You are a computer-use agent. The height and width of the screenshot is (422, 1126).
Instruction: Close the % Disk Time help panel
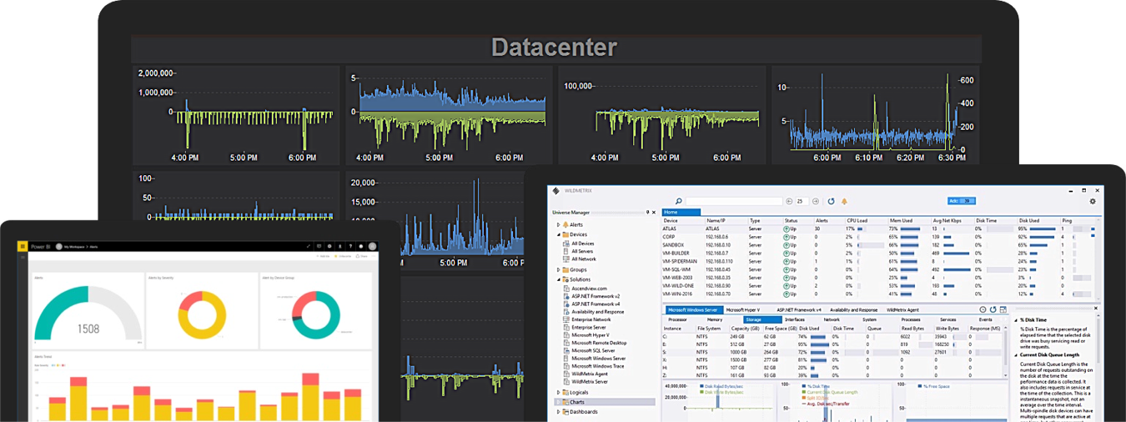point(1096,309)
